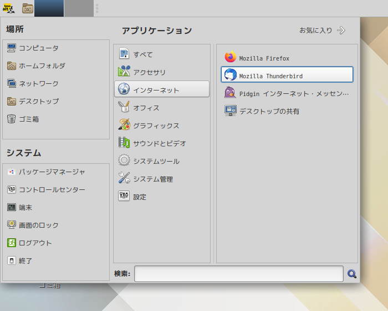The image size is (388, 311).
Task: Click the desktop folder icon in top panel
Action: (28, 8)
